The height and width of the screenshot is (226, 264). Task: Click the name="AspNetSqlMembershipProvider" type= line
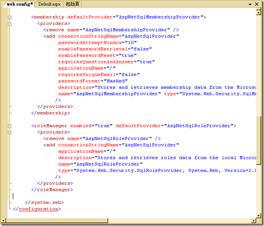point(157,94)
